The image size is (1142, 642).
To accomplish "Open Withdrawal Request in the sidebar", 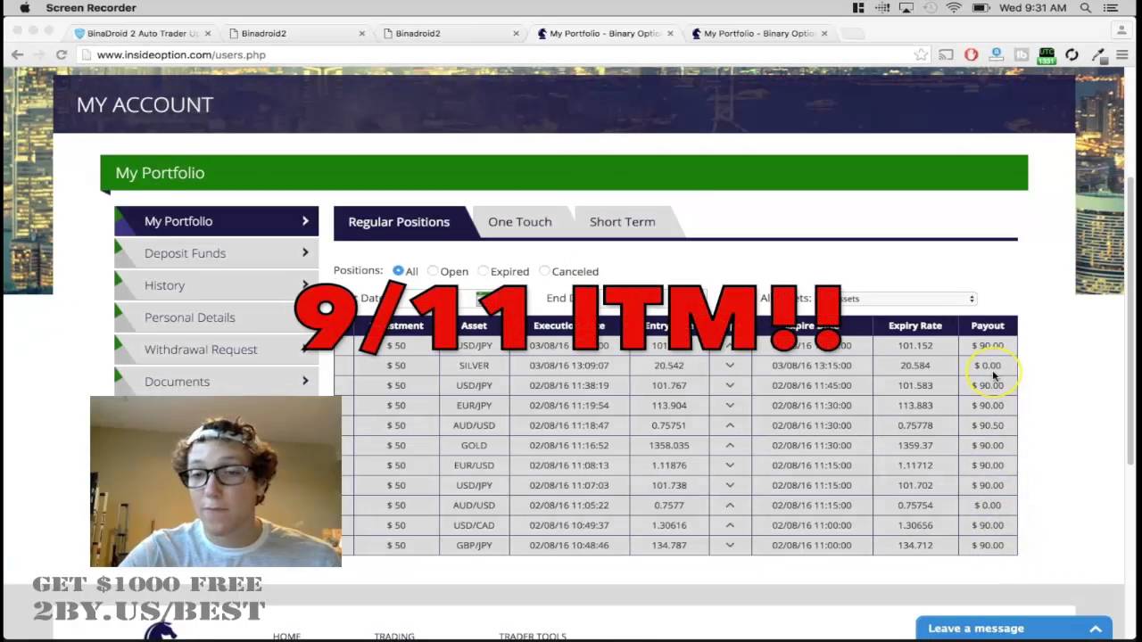I will [x=216, y=350].
